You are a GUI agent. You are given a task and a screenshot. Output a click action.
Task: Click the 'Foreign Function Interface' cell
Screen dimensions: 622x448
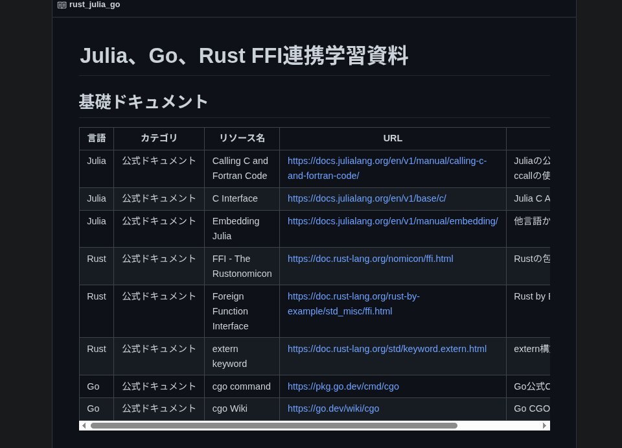[x=242, y=311]
